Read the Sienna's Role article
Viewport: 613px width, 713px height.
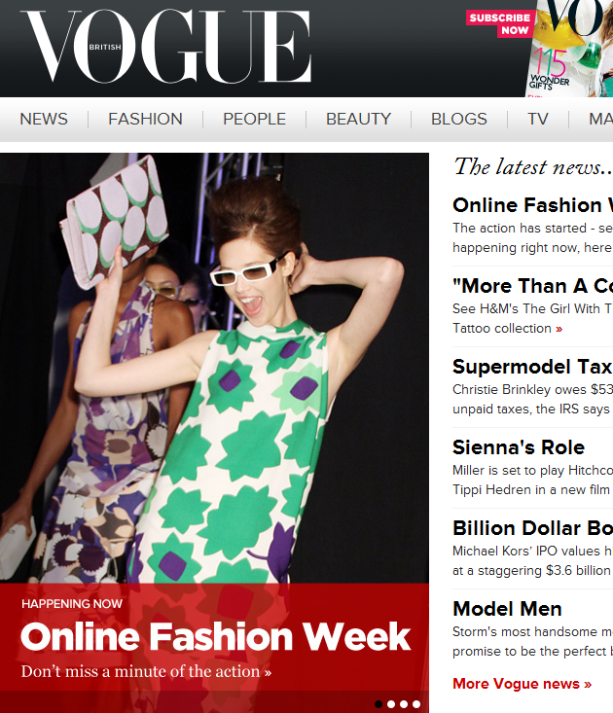519,447
